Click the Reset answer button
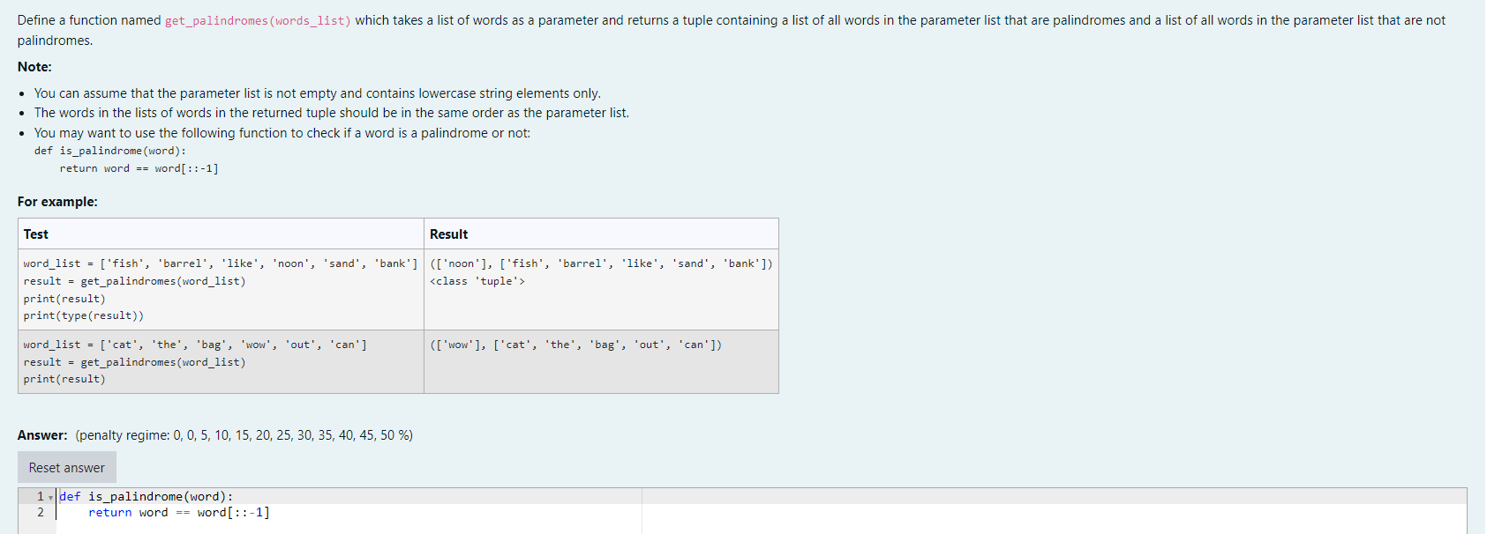 [67, 468]
